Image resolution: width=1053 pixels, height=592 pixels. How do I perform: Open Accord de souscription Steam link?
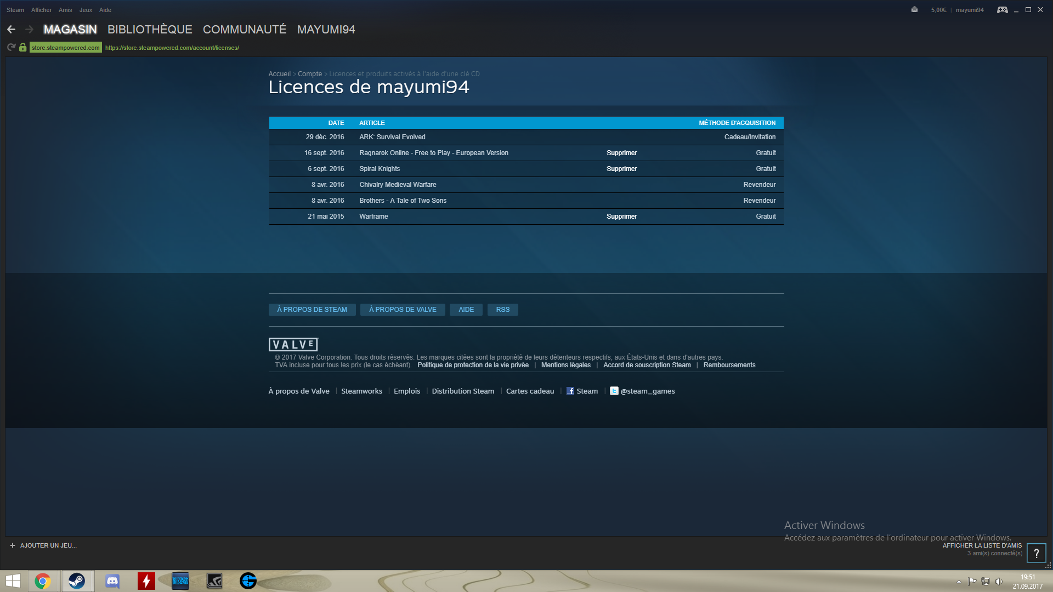click(647, 365)
